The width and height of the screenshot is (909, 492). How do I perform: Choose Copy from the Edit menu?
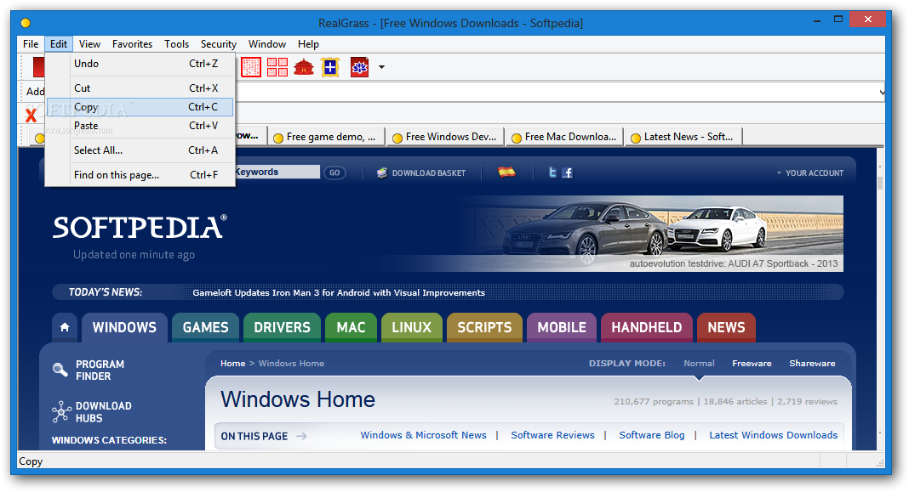(140, 107)
